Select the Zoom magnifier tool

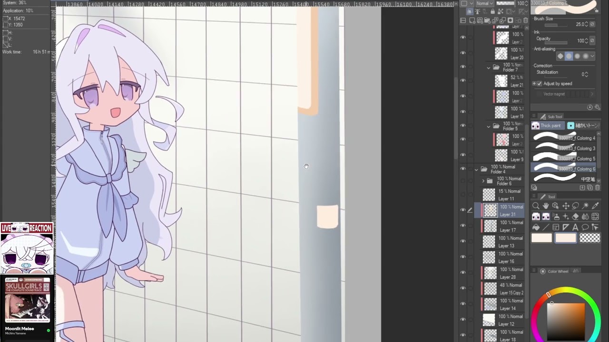point(536,206)
